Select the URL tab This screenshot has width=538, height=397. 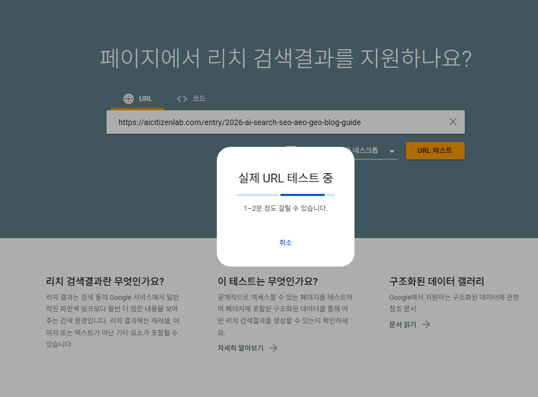[x=138, y=99]
